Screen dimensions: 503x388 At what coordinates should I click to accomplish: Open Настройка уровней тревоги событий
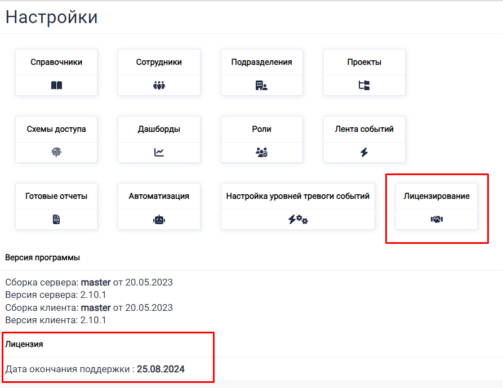[297, 195]
